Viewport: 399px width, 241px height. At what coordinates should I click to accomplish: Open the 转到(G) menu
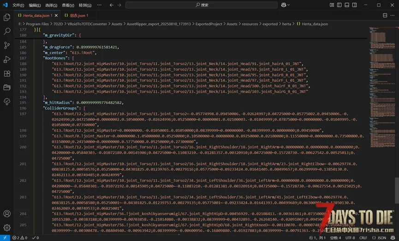click(85, 5)
